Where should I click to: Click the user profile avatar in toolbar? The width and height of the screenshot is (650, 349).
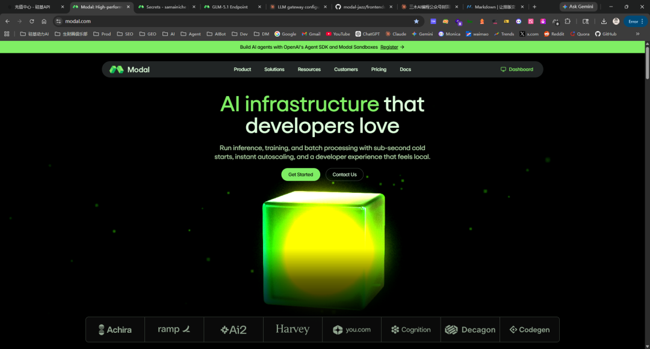click(616, 21)
